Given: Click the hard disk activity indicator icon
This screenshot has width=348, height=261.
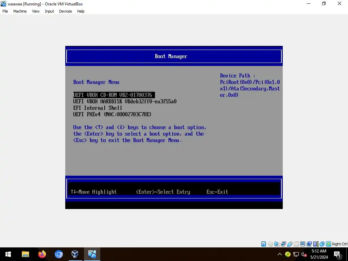Looking at the screenshot, I should tap(263, 244).
